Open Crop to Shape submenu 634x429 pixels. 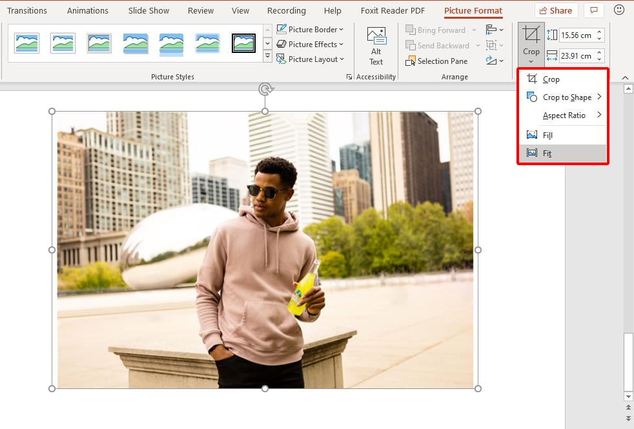pyautogui.click(x=567, y=97)
